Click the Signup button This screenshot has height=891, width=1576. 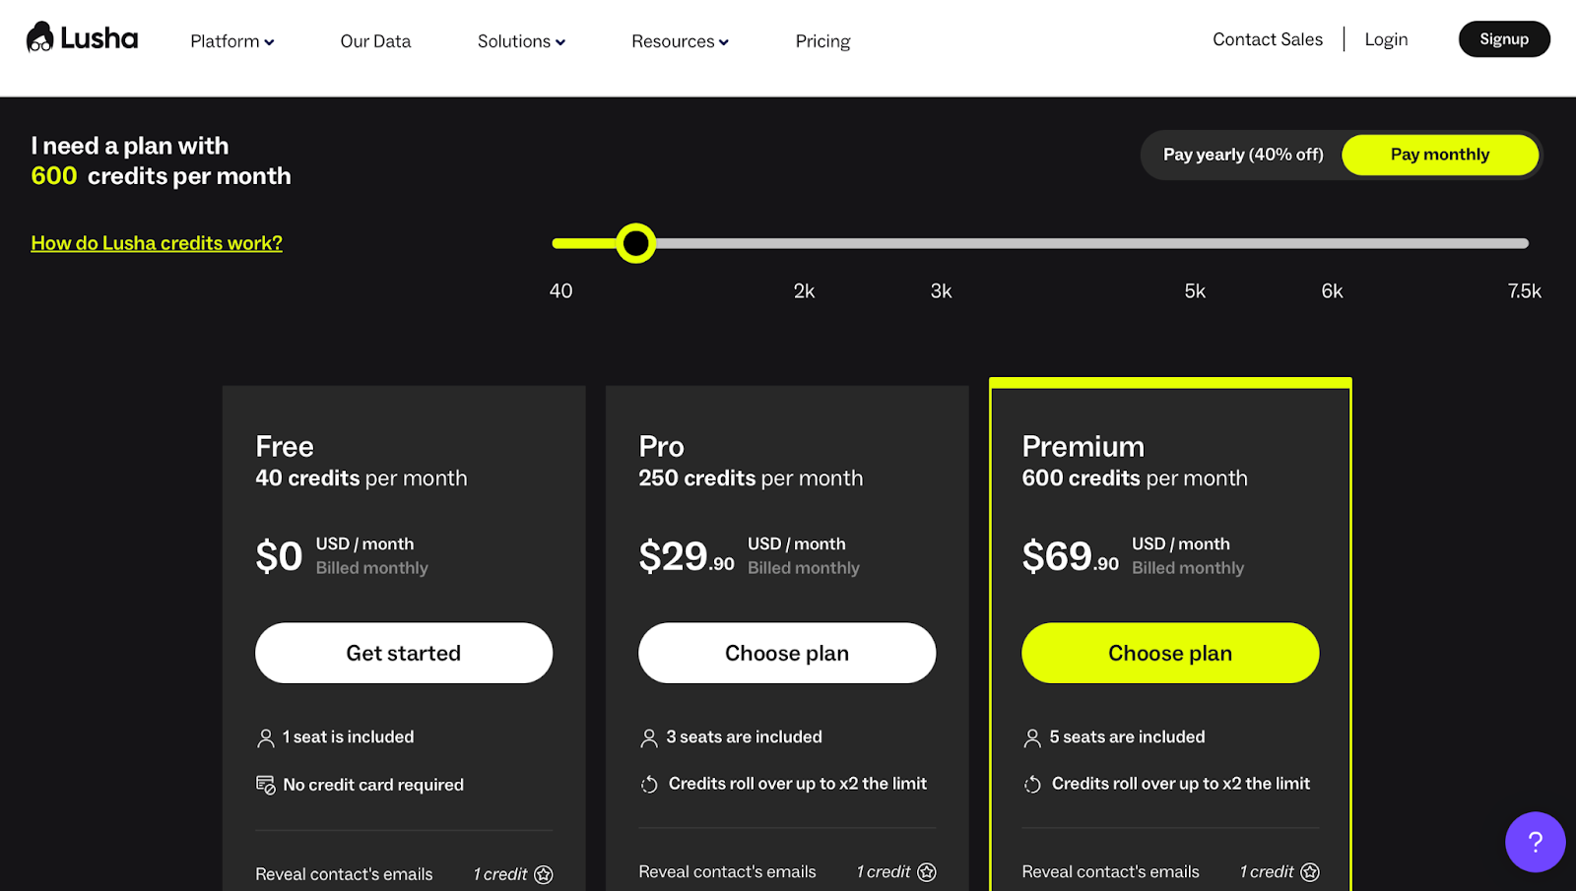tap(1503, 38)
